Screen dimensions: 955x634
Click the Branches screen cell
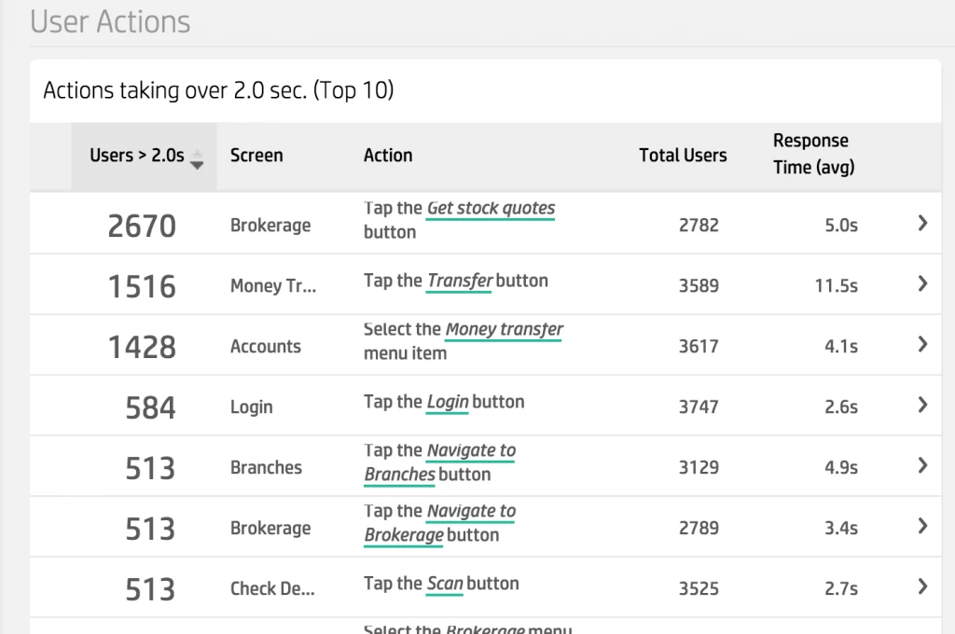coord(266,468)
